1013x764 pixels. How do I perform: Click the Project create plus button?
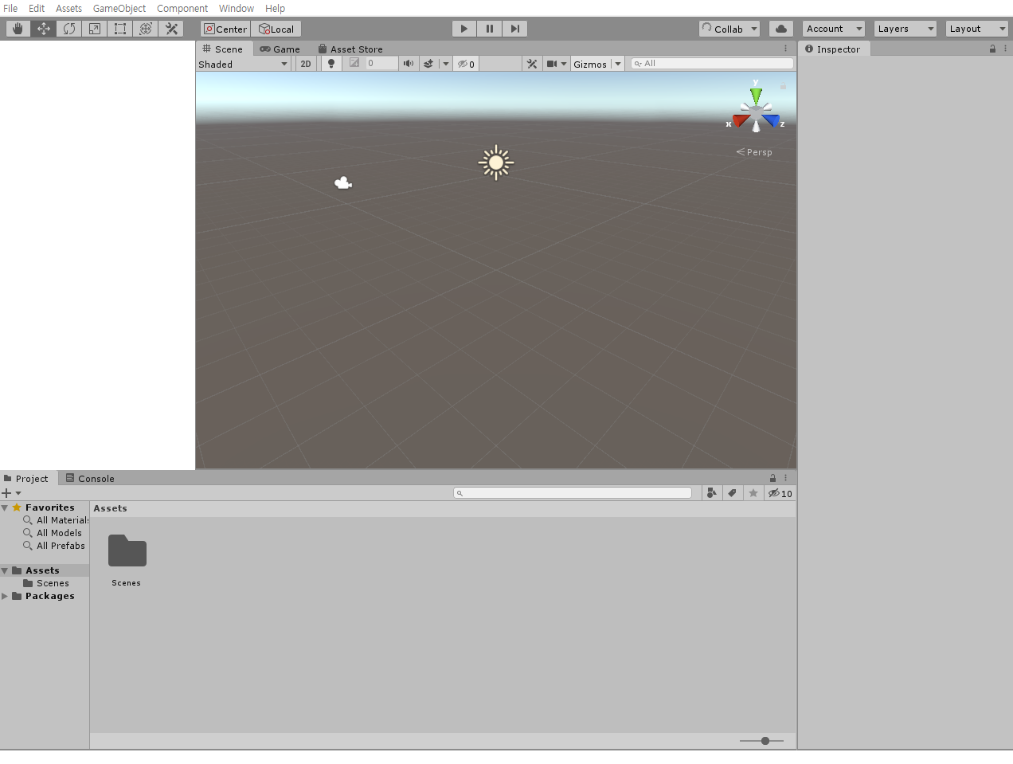(x=11, y=493)
